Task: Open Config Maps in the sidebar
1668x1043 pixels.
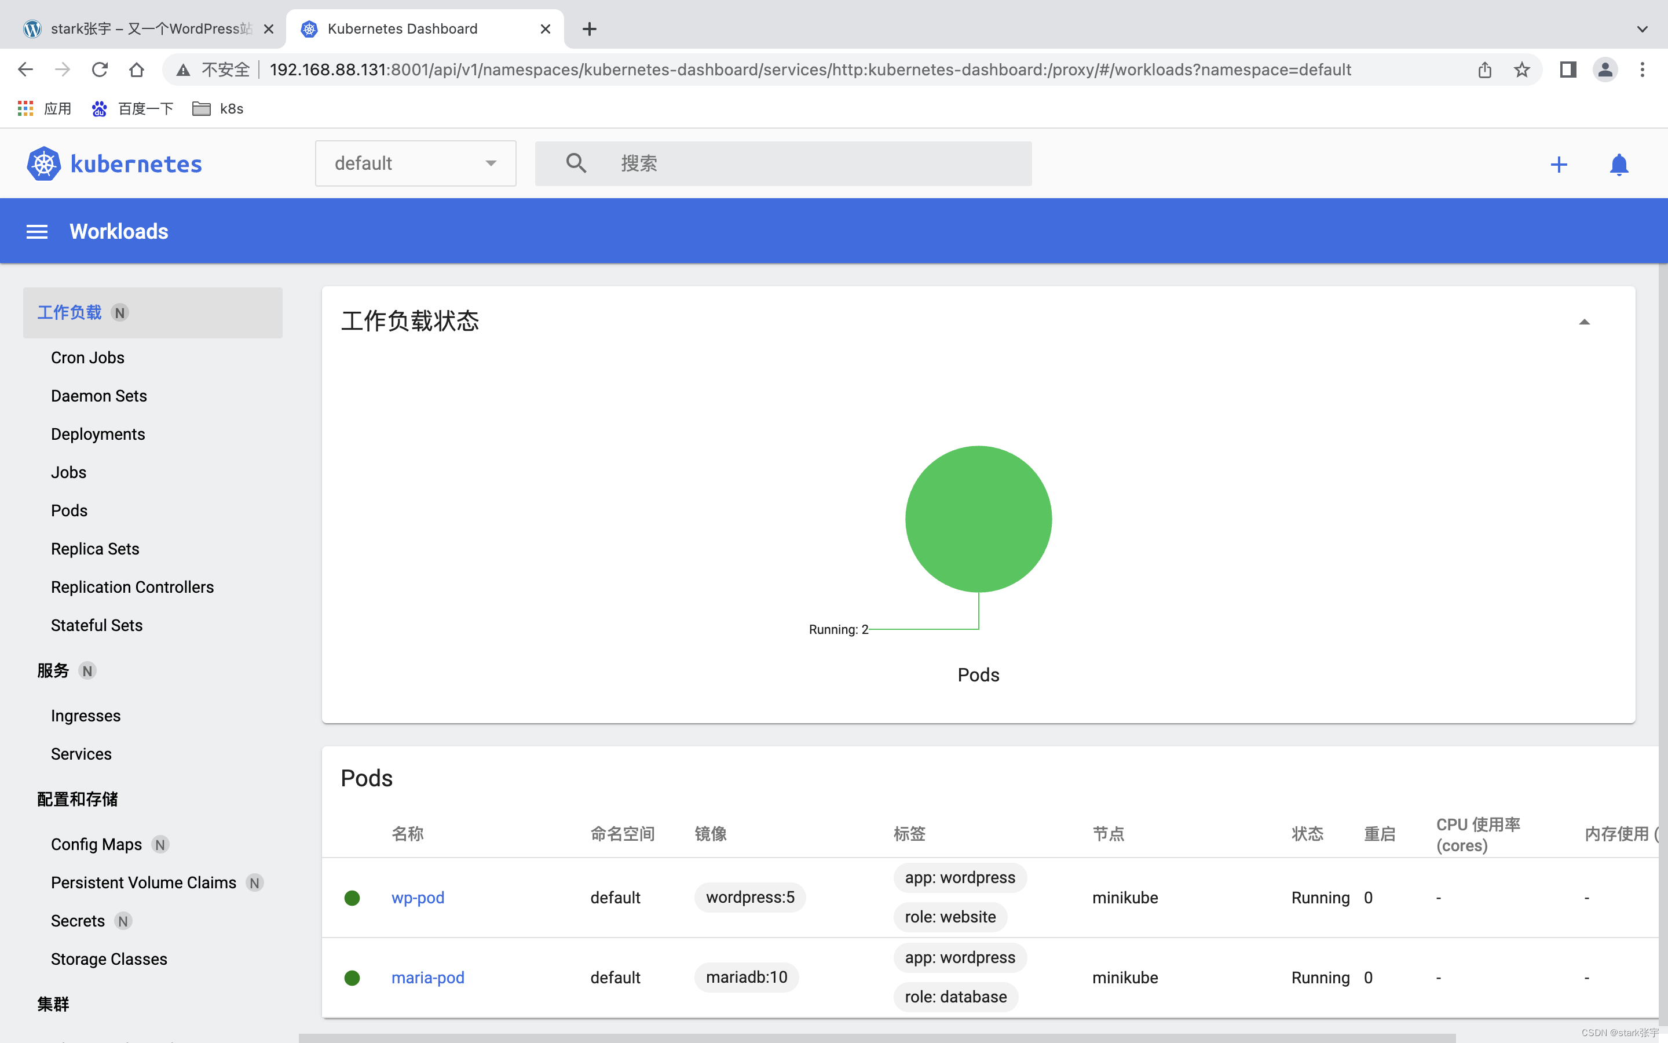Action: coord(97,844)
